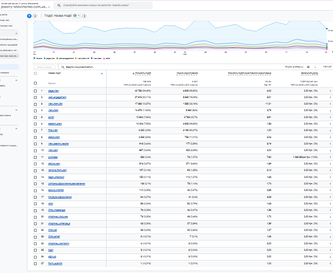
Task: Click the 'Усього' marker in the chart legend
Action: (34, 58)
